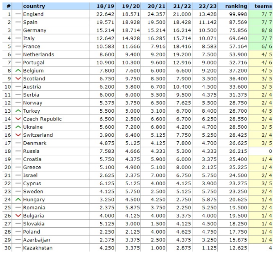The image size is (275, 254).
Task: Click Czech Republic's red downward arrow
Action: [x=19, y=119]
